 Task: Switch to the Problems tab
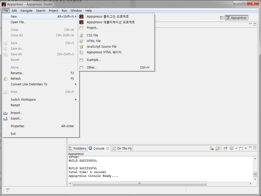point(78,148)
